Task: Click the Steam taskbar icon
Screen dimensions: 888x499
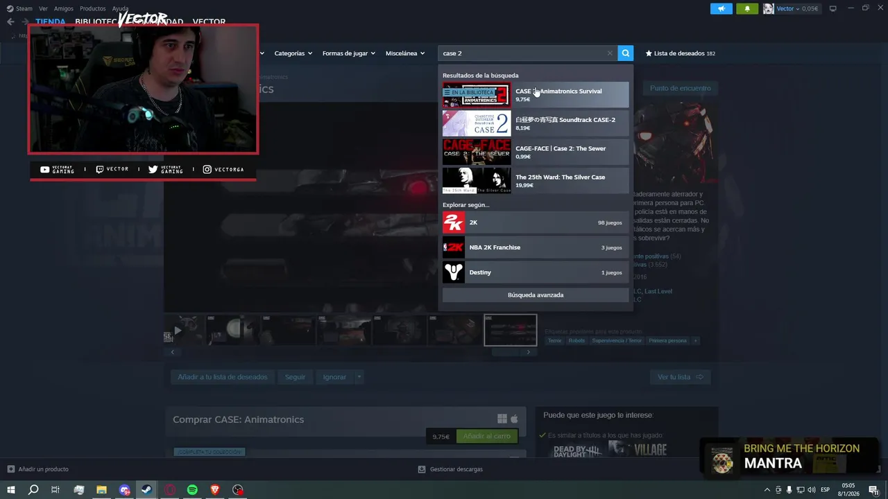Action: click(147, 490)
